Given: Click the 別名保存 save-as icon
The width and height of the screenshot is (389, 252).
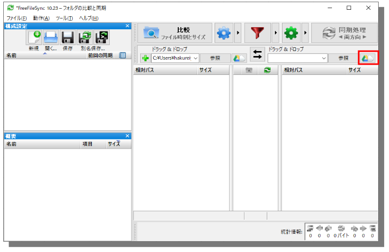Looking at the screenshot, I should coord(85,37).
